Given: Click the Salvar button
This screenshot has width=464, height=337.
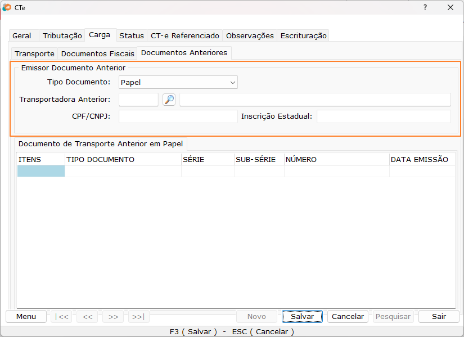Looking at the screenshot, I should 302,317.
